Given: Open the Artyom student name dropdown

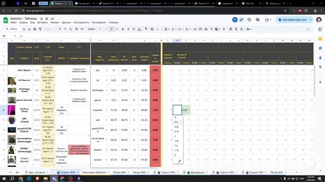Looking at the screenshot, I should coord(106,160).
